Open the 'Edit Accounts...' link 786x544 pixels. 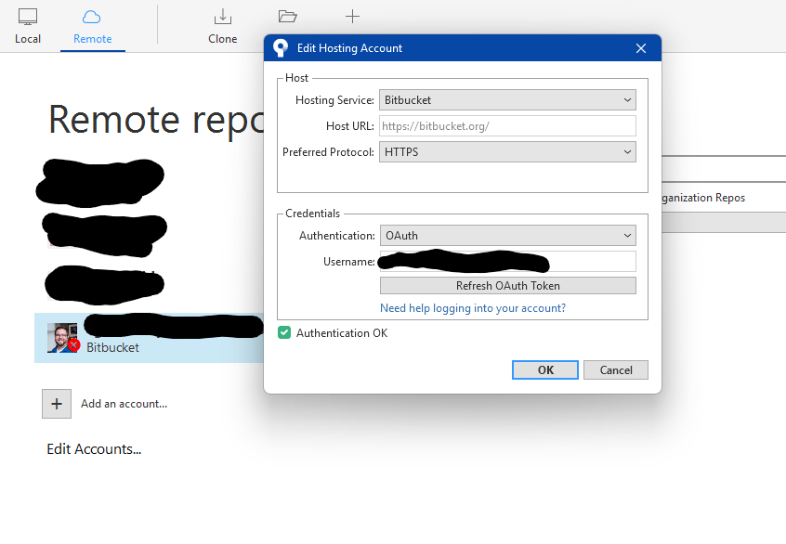coord(94,448)
